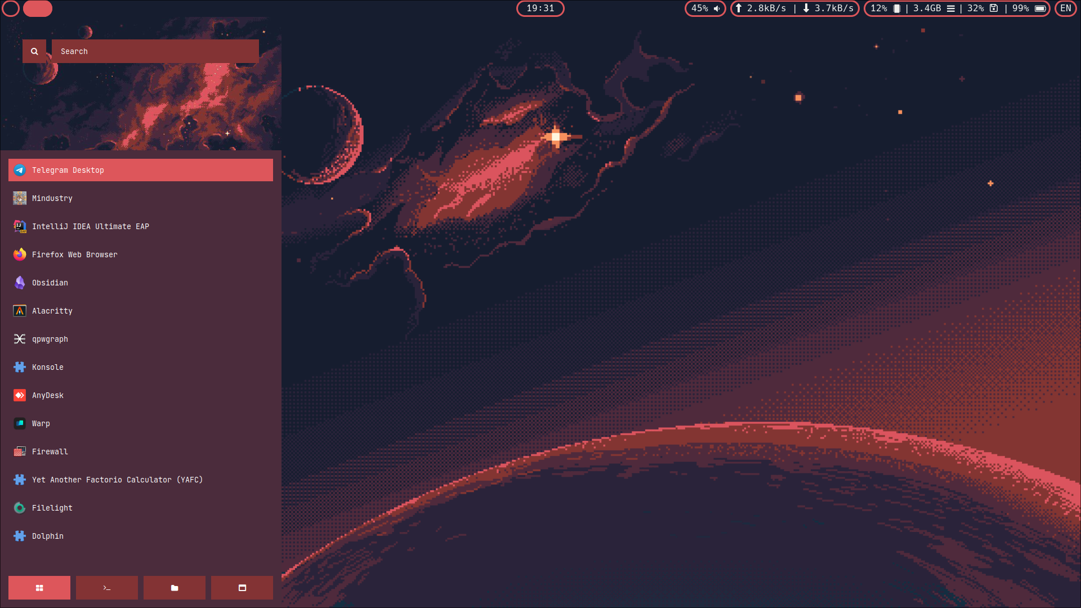Click the 12% CPU value

879,8
